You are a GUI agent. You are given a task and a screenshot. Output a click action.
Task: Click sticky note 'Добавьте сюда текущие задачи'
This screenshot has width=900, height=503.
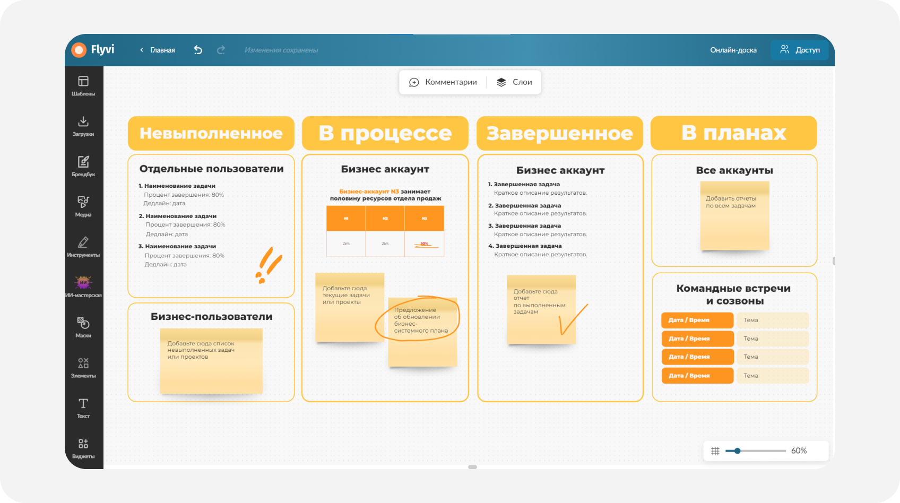click(x=350, y=307)
